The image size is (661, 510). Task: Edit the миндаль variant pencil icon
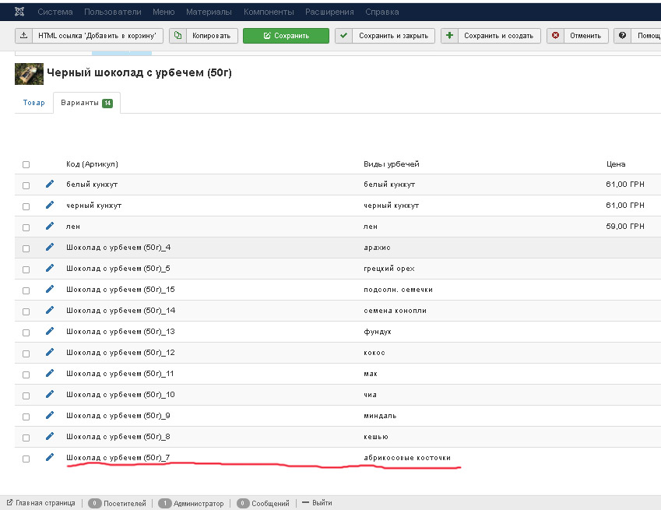50,415
